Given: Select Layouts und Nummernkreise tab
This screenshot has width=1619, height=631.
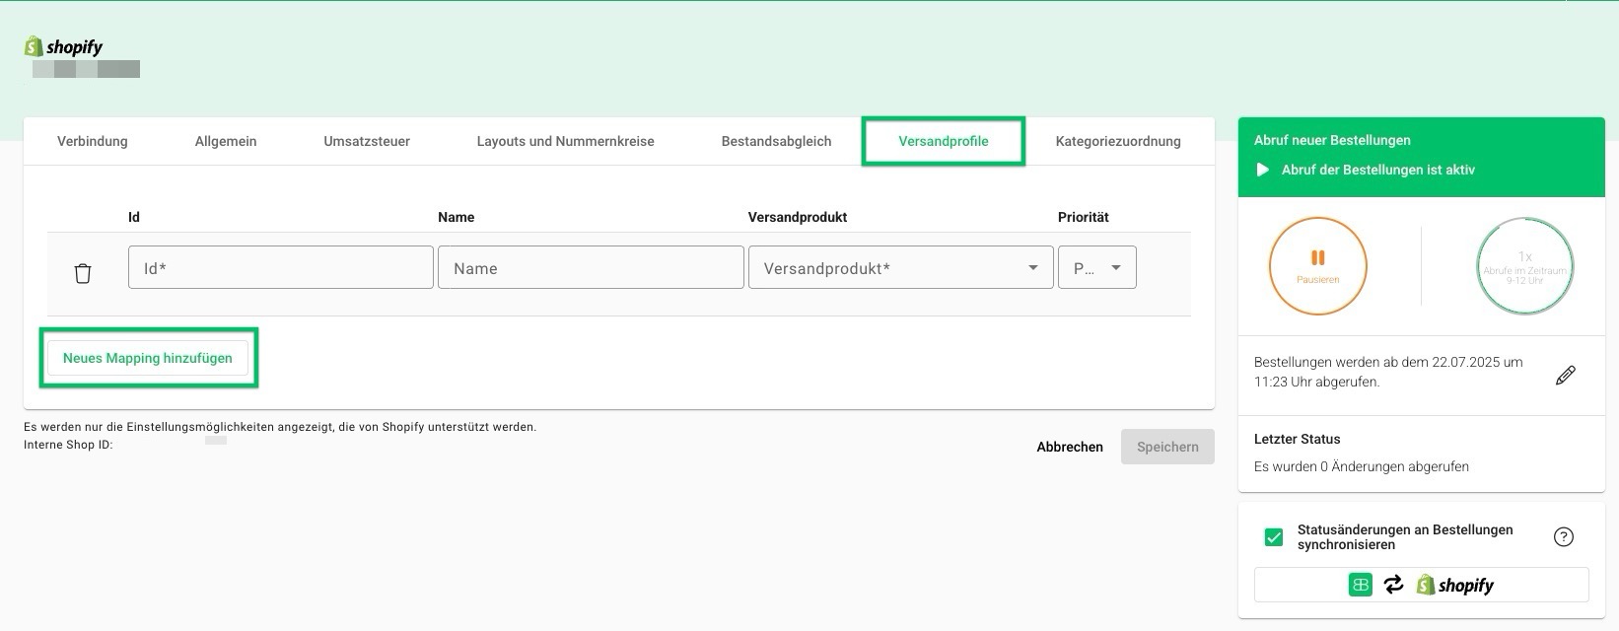Looking at the screenshot, I should [565, 141].
